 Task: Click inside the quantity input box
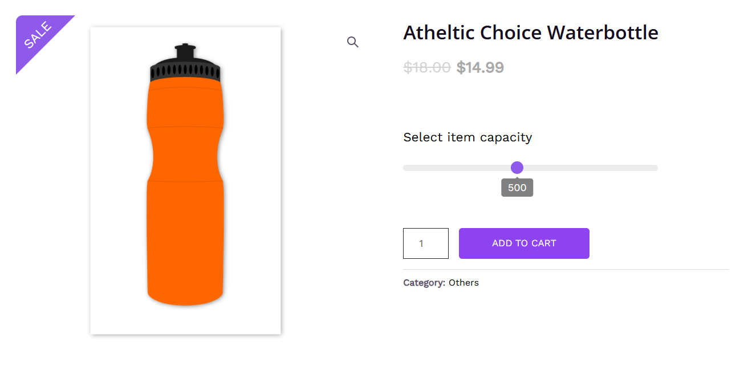[x=425, y=243]
